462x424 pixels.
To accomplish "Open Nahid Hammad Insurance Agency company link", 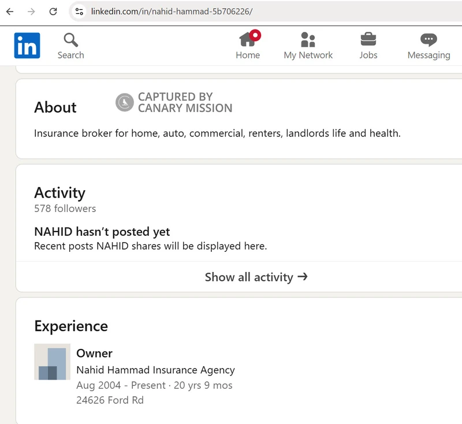I will 155,370.
